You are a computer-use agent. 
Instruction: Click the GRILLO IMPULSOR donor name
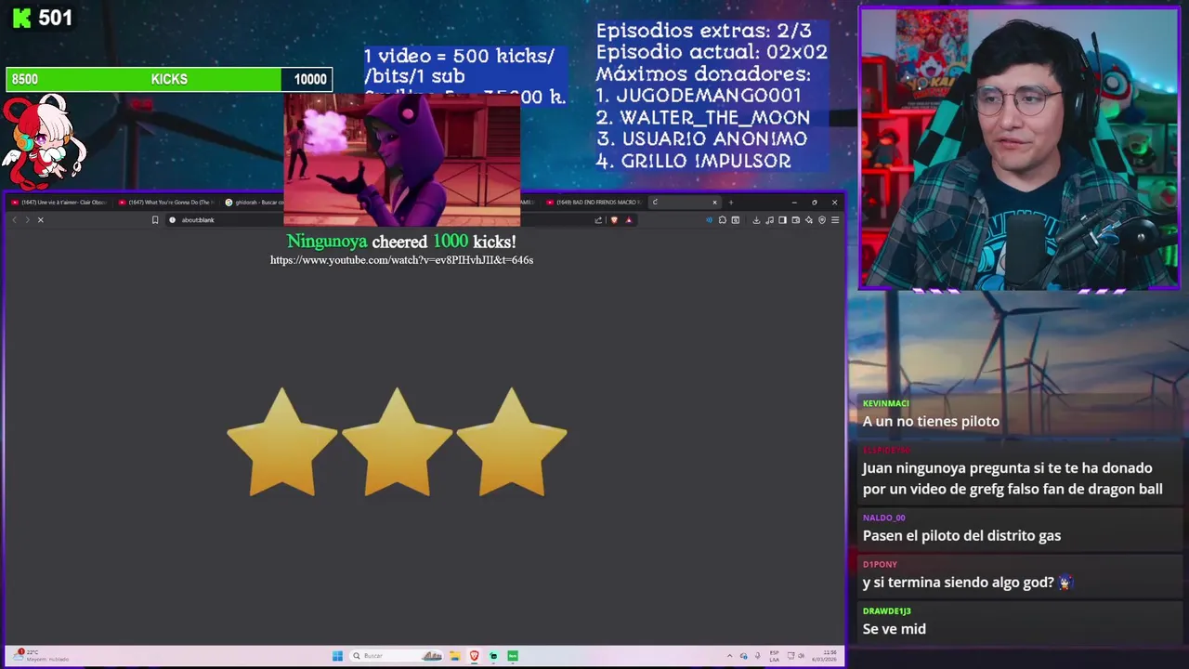click(706, 161)
